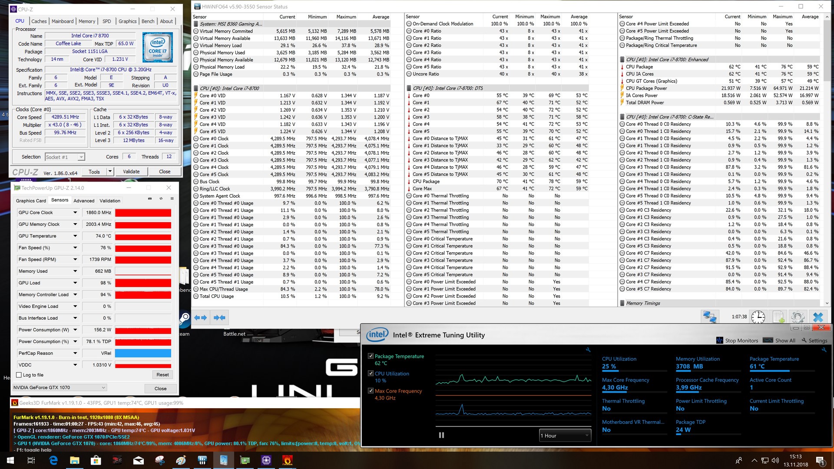Click GPU-Z screenshot camera icon

click(x=150, y=198)
